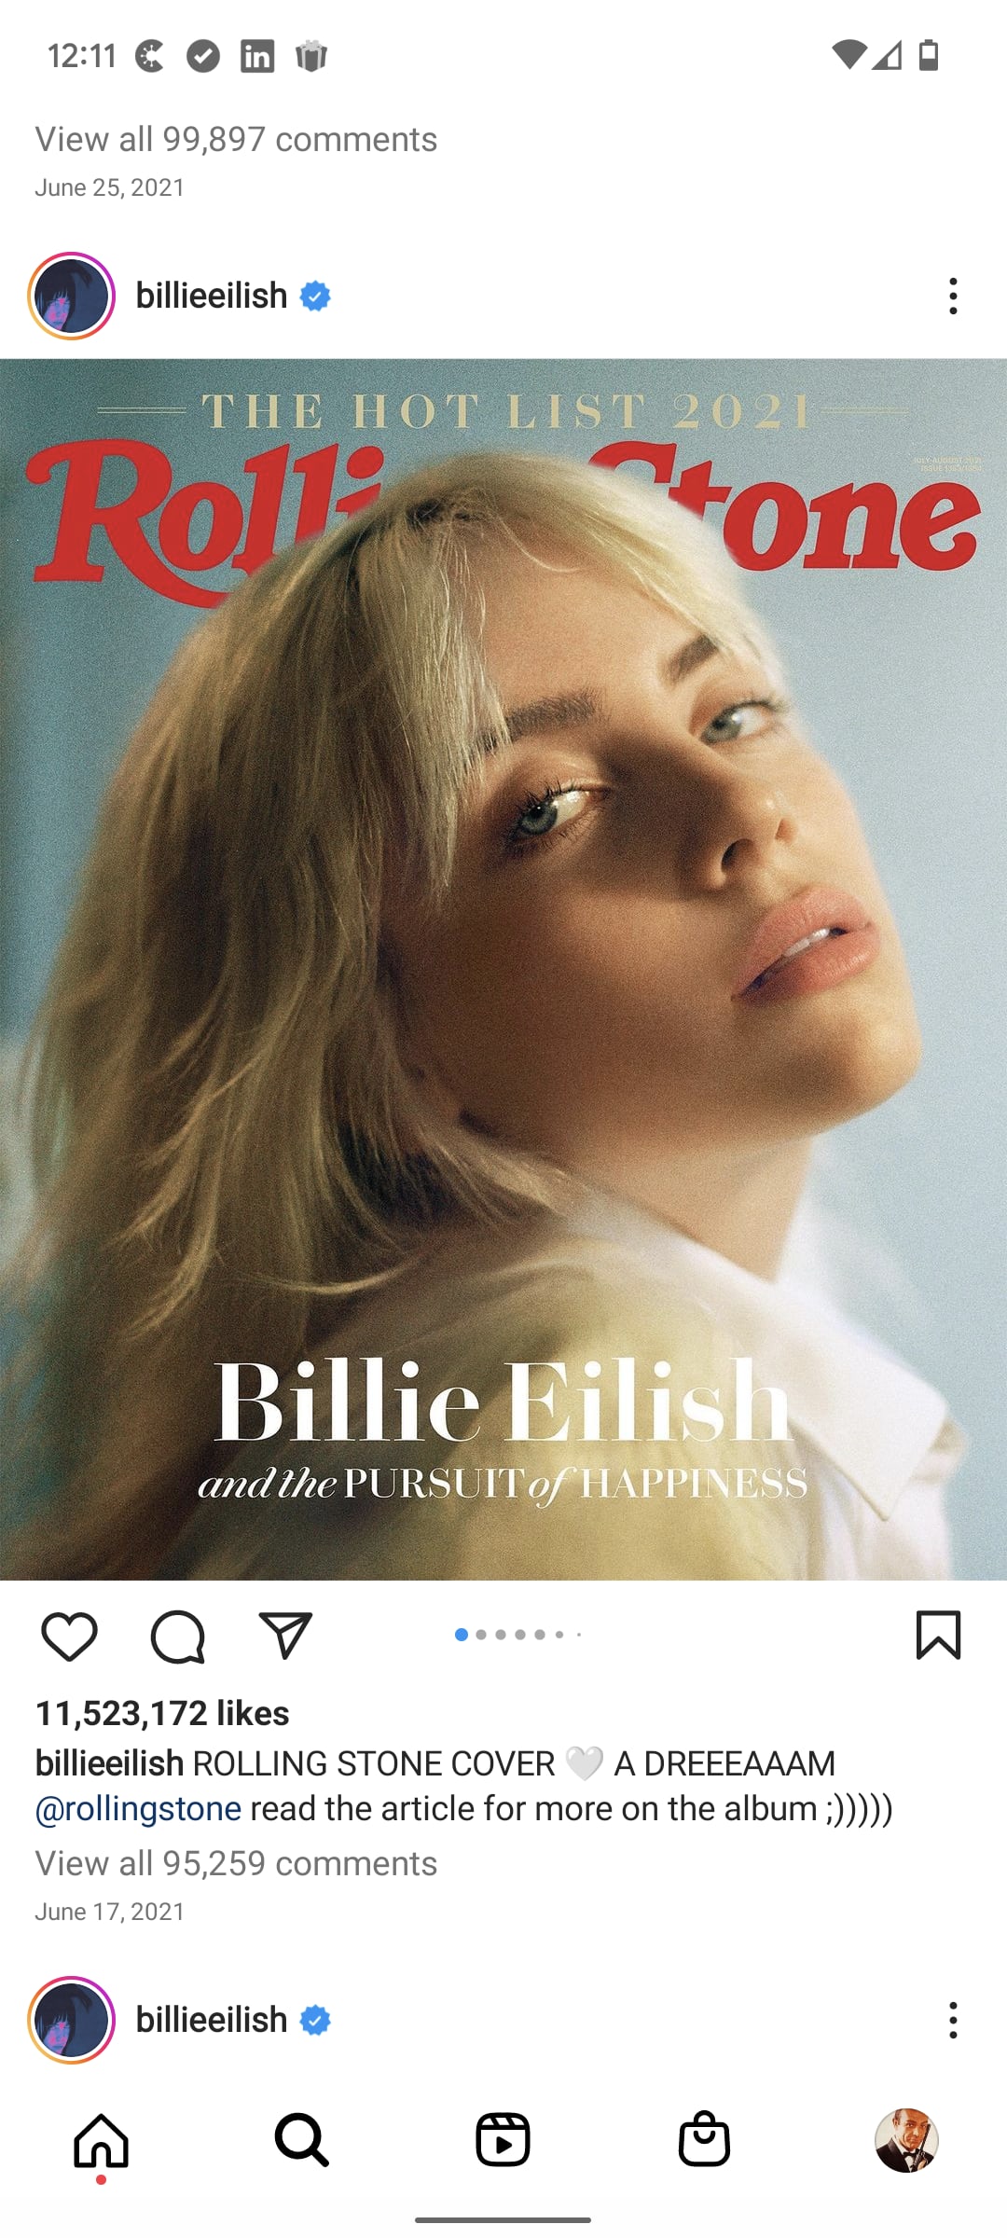This screenshot has width=1007, height=2238.
Task: Like the Rolling Stone cover post
Action: point(70,1636)
